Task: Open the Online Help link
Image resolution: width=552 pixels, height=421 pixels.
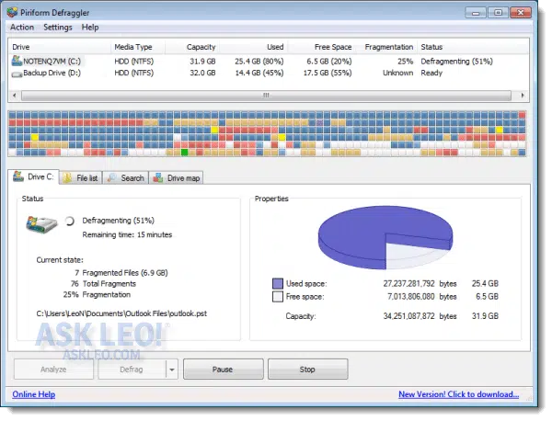Action: (34, 394)
